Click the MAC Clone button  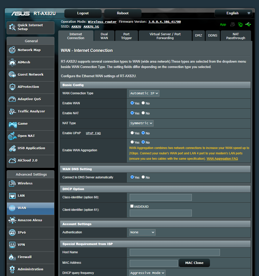click(194, 263)
